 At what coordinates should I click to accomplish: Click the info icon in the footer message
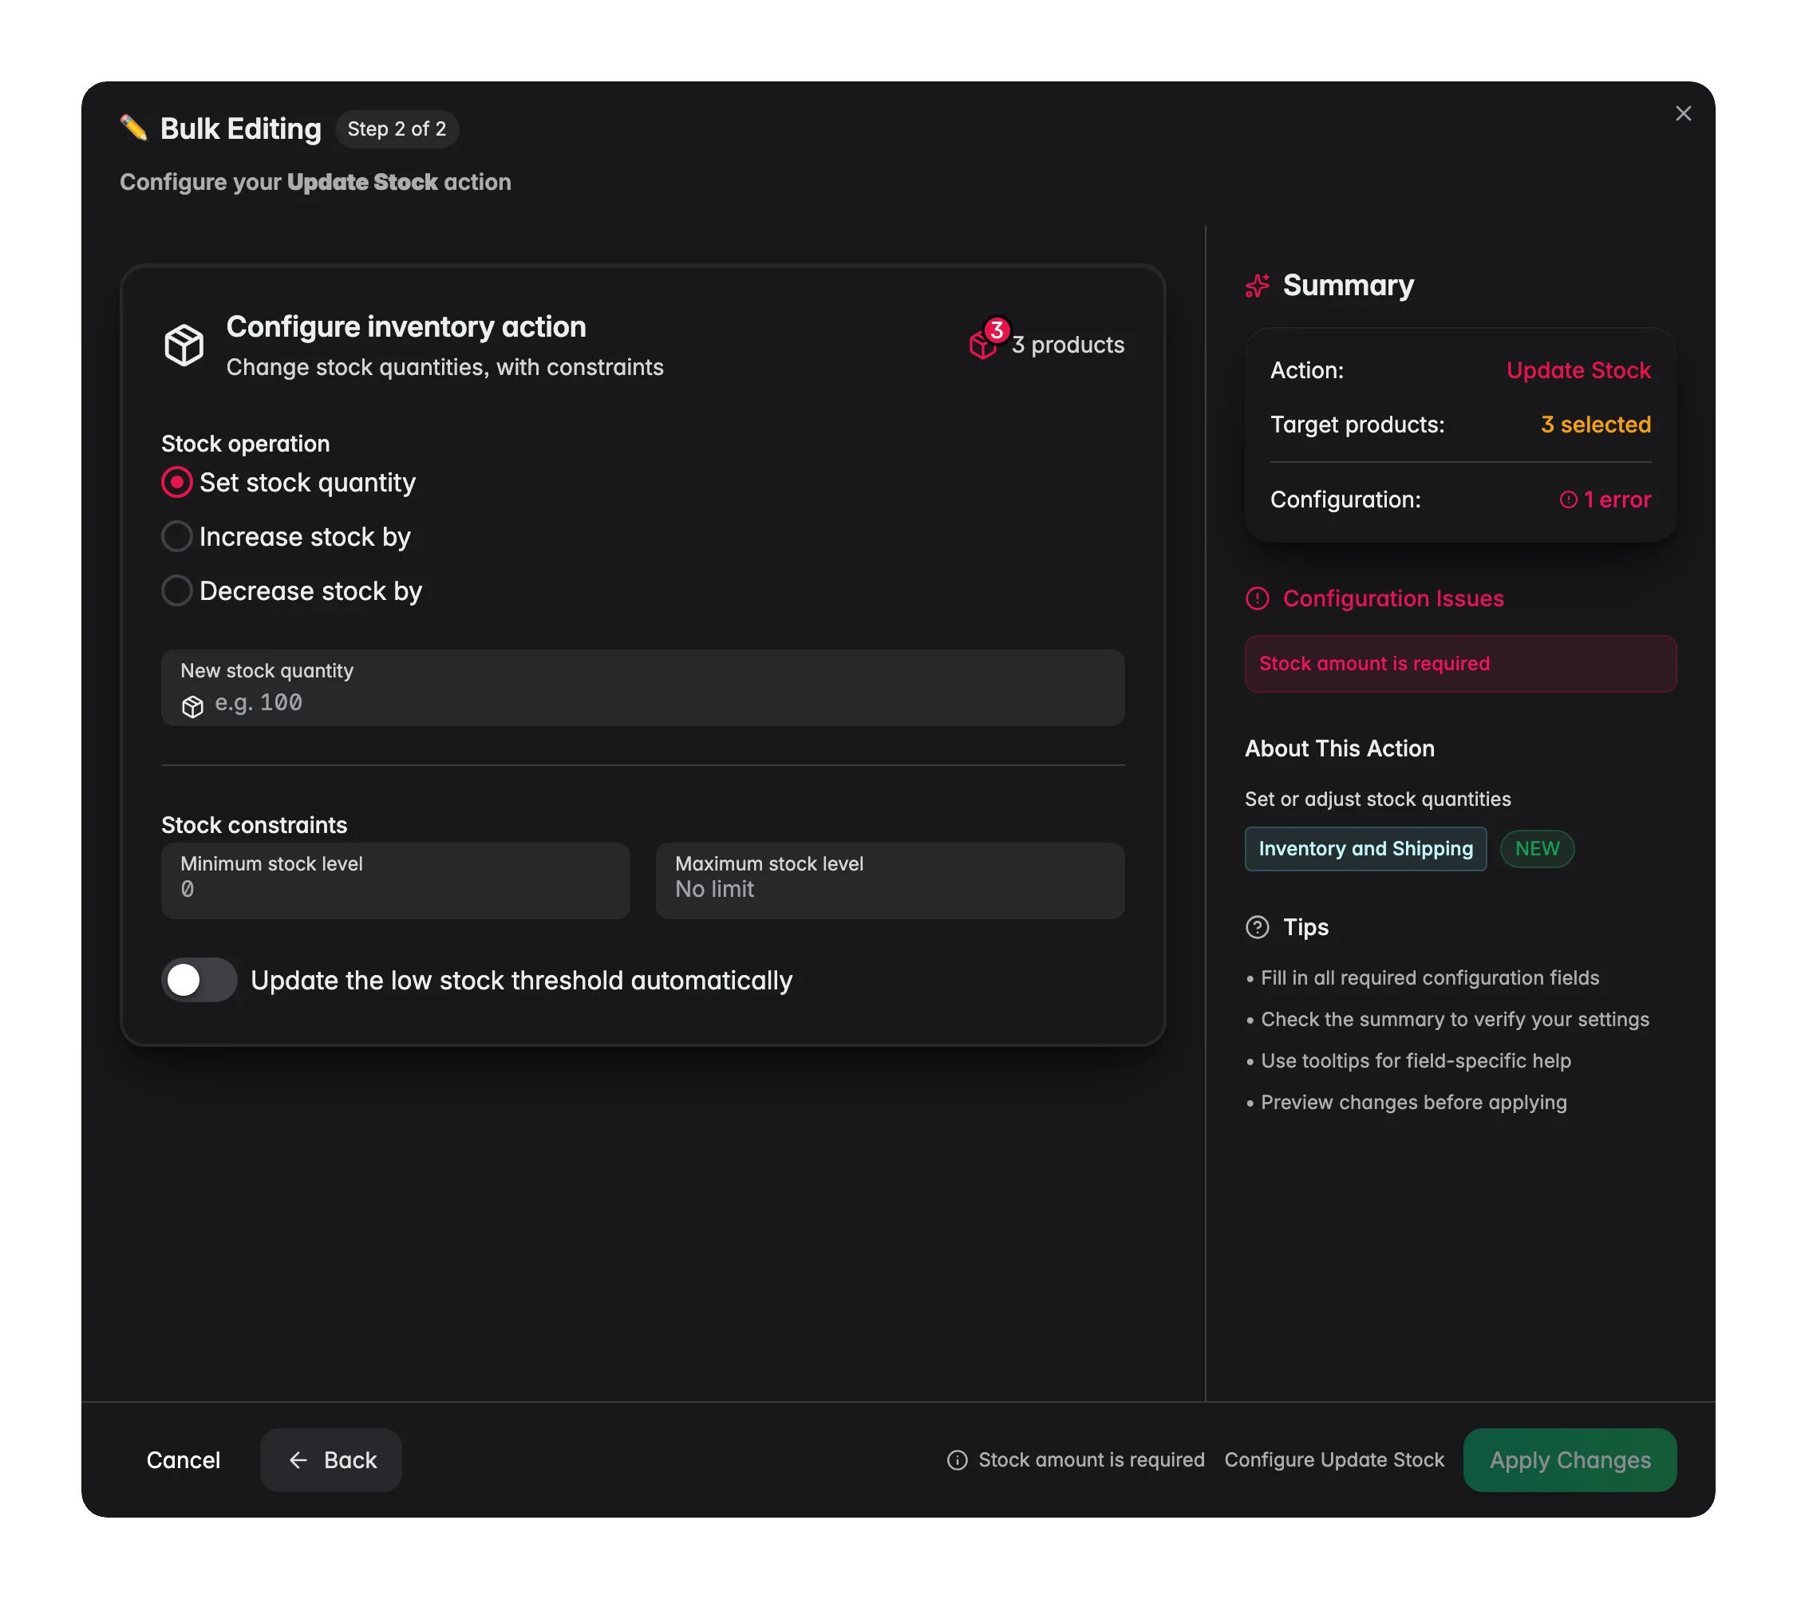pos(957,1460)
